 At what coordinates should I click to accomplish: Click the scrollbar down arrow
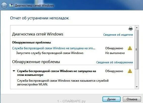click(x=137, y=87)
